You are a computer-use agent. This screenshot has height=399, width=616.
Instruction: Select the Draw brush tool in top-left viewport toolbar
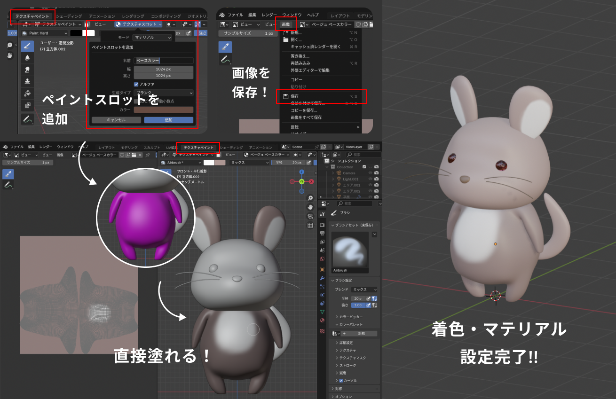[27, 46]
